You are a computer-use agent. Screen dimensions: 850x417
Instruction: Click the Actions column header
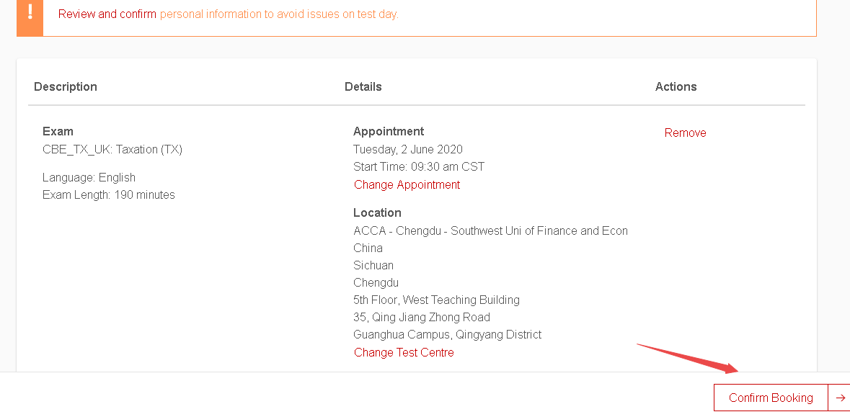tap(676, 86)
